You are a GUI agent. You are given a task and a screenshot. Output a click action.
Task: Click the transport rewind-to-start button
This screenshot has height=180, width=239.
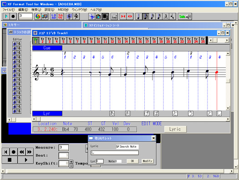[x=5, y=152]
